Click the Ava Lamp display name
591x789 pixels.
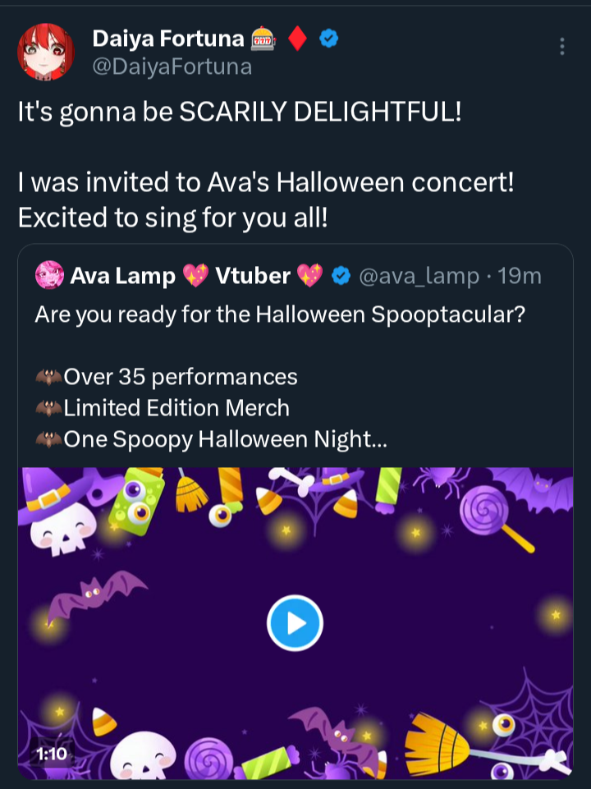pos(122,277)
